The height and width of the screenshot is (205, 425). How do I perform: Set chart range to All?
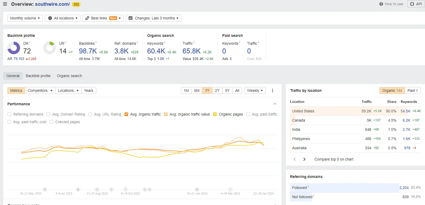tap(237, 91)
